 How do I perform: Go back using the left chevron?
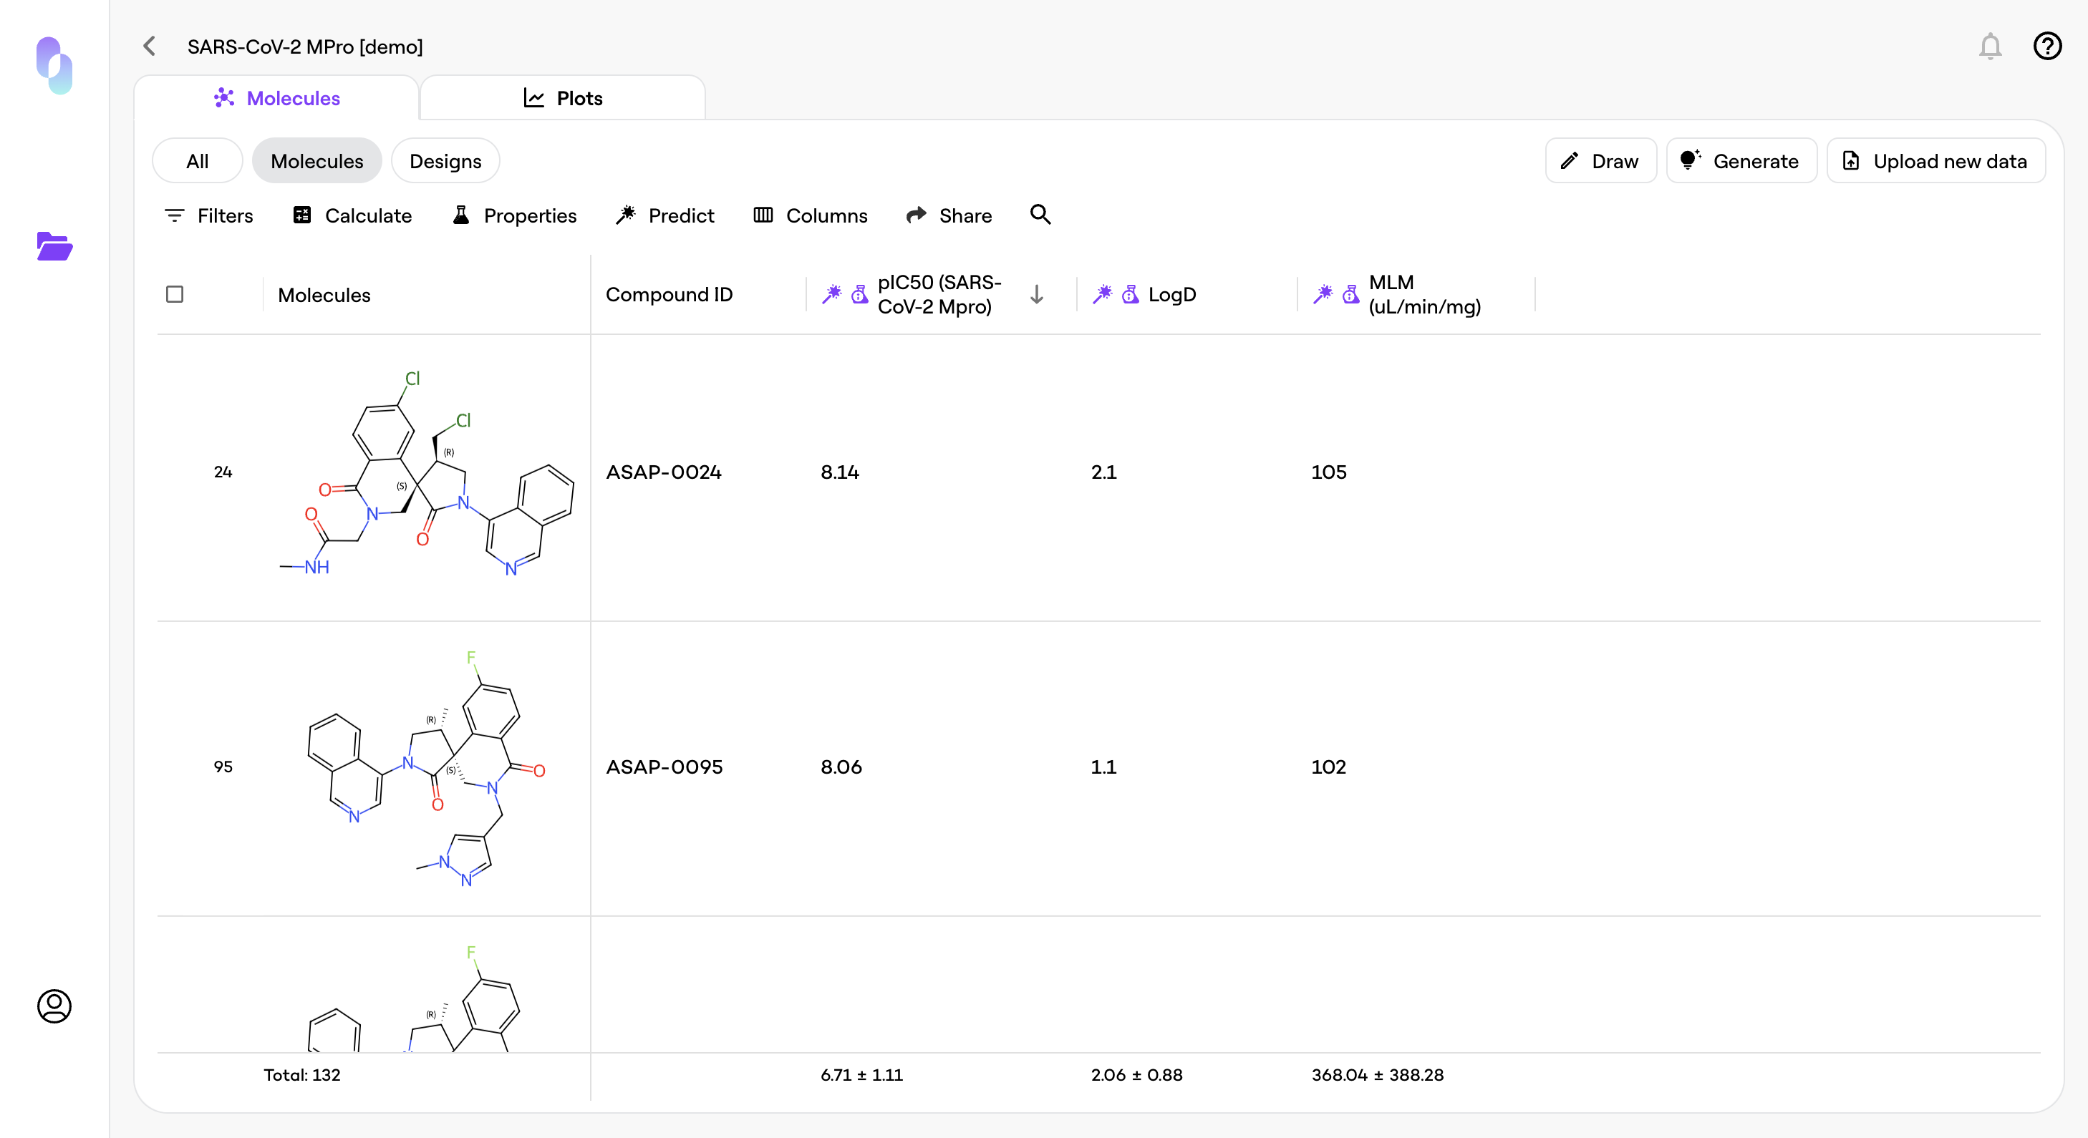149,47
